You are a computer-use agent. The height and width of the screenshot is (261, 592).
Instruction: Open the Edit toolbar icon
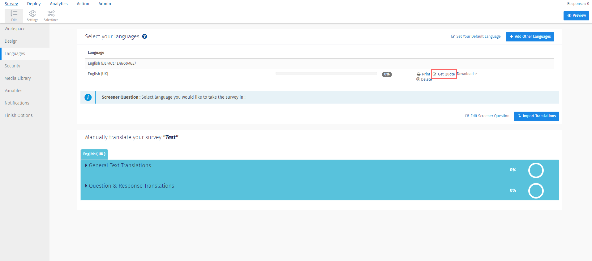tap(14, 16)
